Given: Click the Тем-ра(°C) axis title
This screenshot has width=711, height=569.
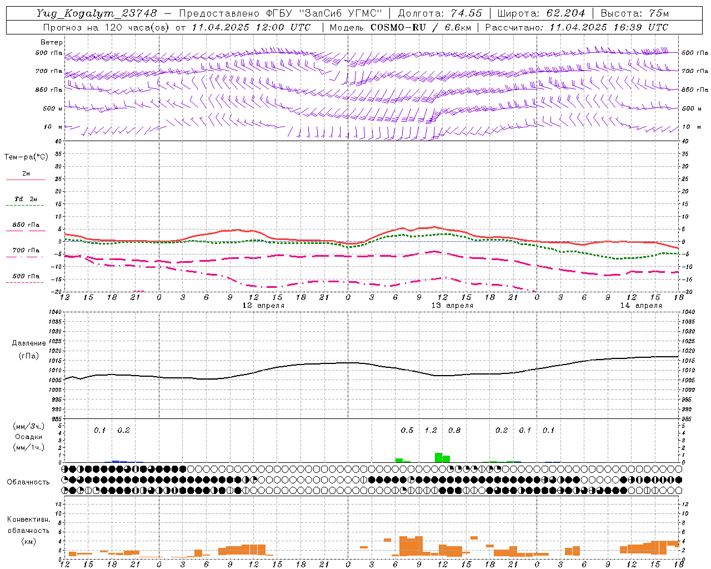Looking at the screenshot, I should point(26,157).
